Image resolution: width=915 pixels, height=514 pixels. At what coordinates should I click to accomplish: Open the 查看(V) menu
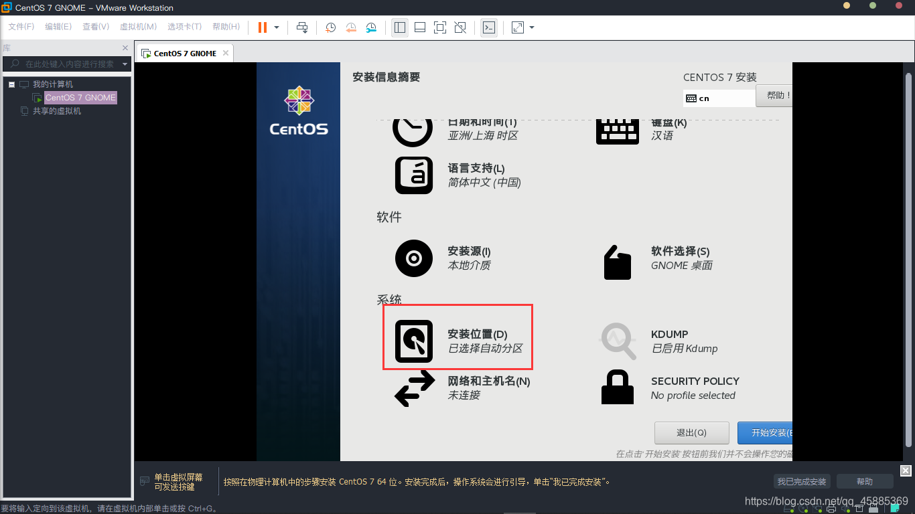(96, 27)
